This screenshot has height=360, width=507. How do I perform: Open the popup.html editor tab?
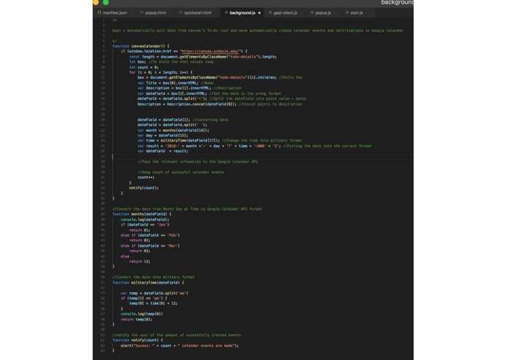[x=153, y=13]
